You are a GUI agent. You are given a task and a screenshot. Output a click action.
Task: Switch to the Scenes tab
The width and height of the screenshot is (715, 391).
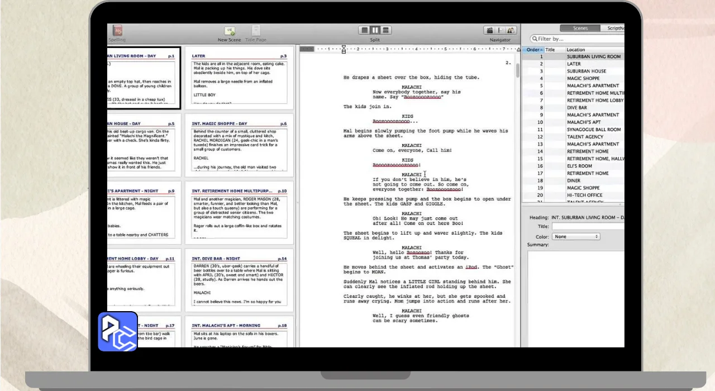click(580, 28)
